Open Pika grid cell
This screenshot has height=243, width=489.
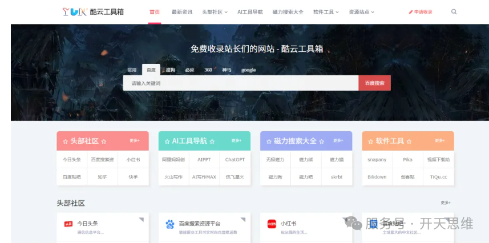pyautogui.click(x=407, y=159)
